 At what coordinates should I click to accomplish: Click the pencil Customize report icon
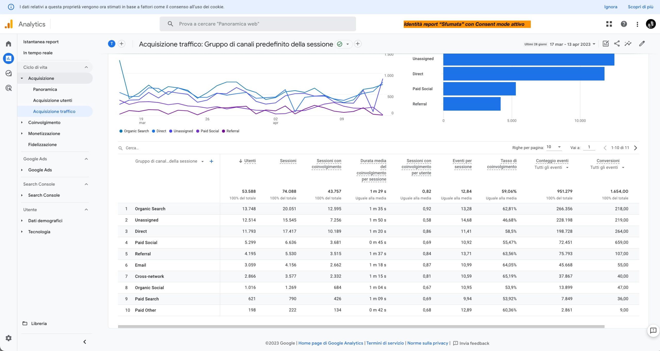[x=642, y=44]
